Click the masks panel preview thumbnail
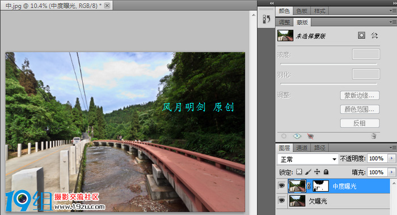The width and height of the screenshot is (397, 215). tap(285, 36)
